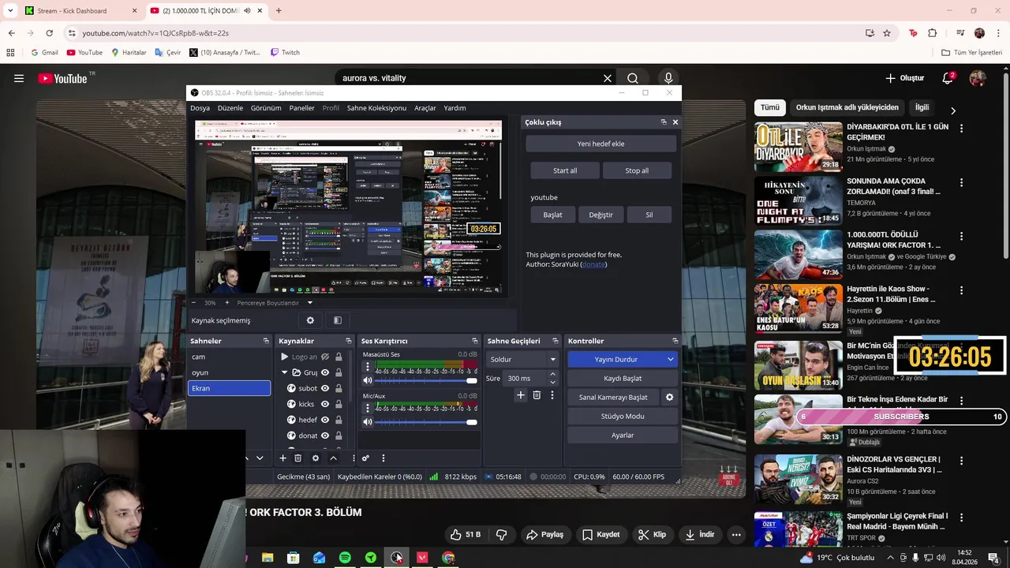Bookmark this page with star icon
This screenshot has height=568, width=1010.
tap(887, 33)
